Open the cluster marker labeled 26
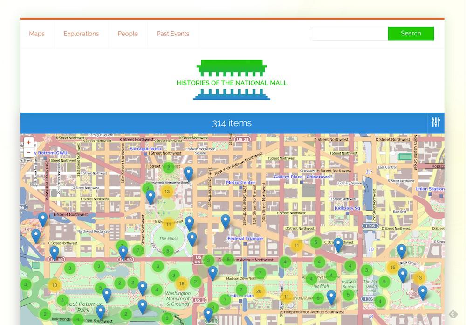Screen dimensions: 466x325 (x=259, y=291)
